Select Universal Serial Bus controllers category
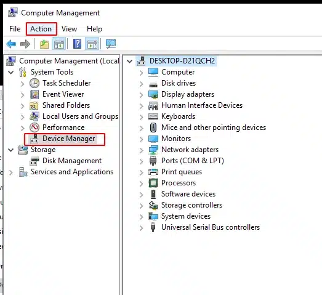The image size is (322, 295). pos(211,227)
